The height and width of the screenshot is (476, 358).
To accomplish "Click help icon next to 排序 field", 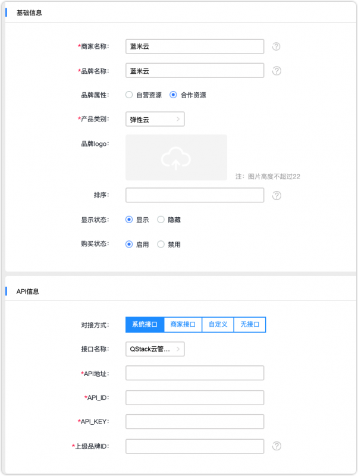I will pos(277,195).
